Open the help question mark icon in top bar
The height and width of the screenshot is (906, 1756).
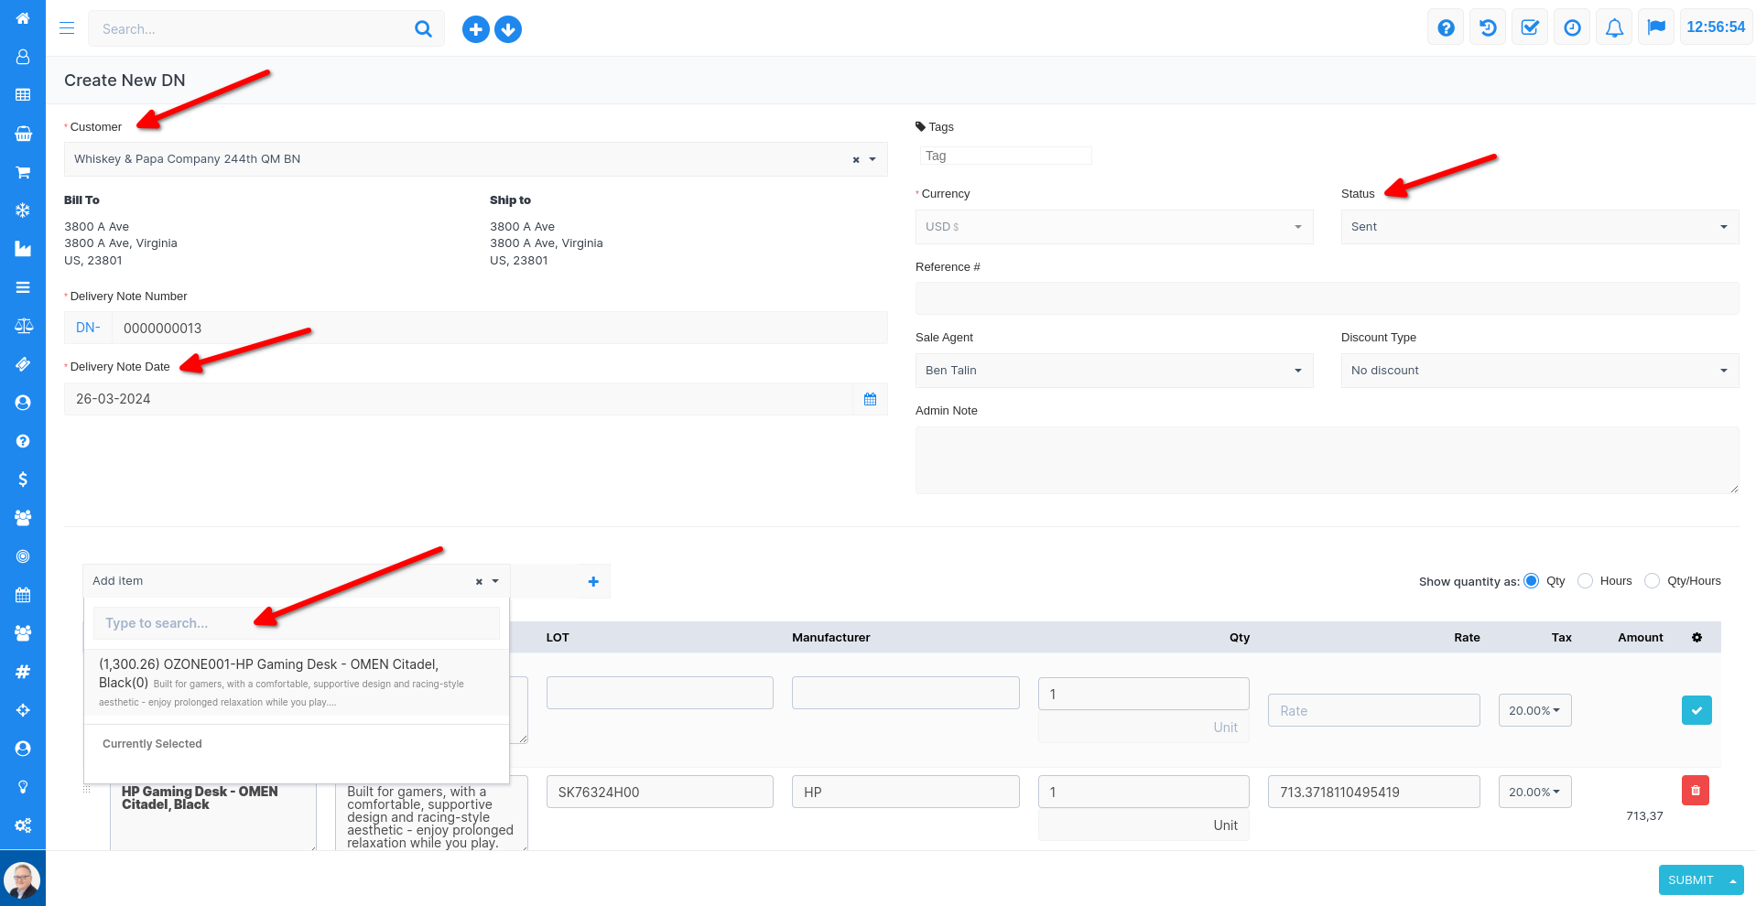click(x=1446, y=28)
